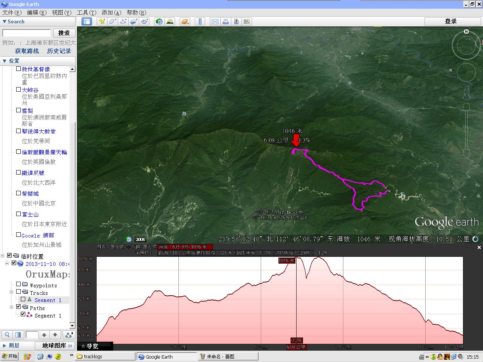Click the search text input field
The image size is (483, 362).
[26, 33]
